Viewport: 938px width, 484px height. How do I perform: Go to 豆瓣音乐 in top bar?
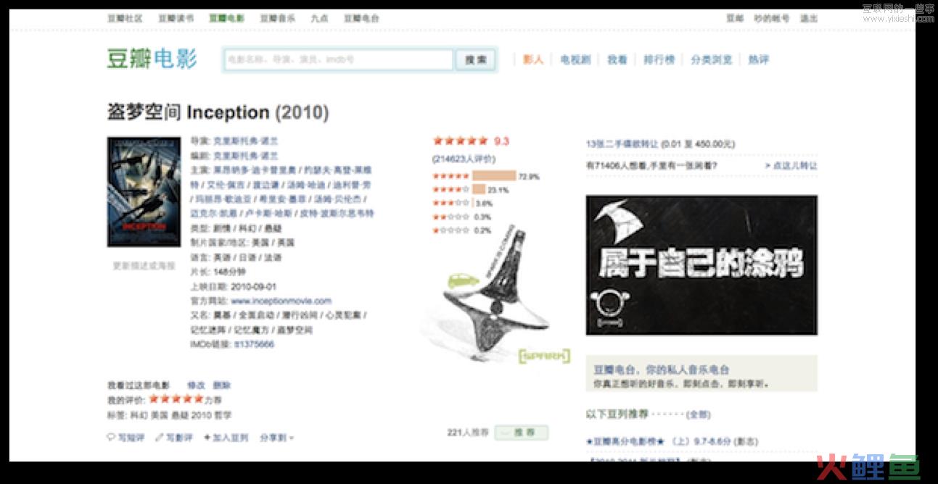pyautogui.click(x=278, y=18)
